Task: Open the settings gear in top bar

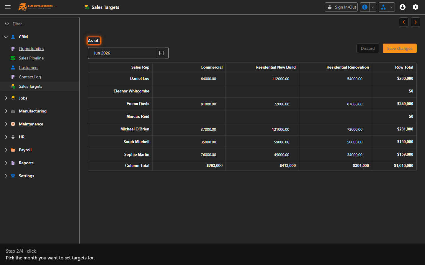Action: point(416,7)
